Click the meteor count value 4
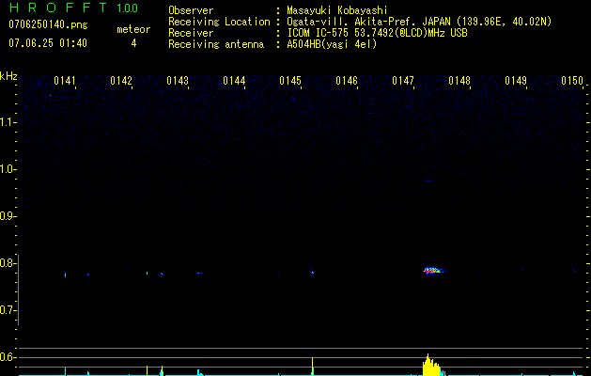The height and width of the screenshot is (376, 591). click(x=133, y=43)
